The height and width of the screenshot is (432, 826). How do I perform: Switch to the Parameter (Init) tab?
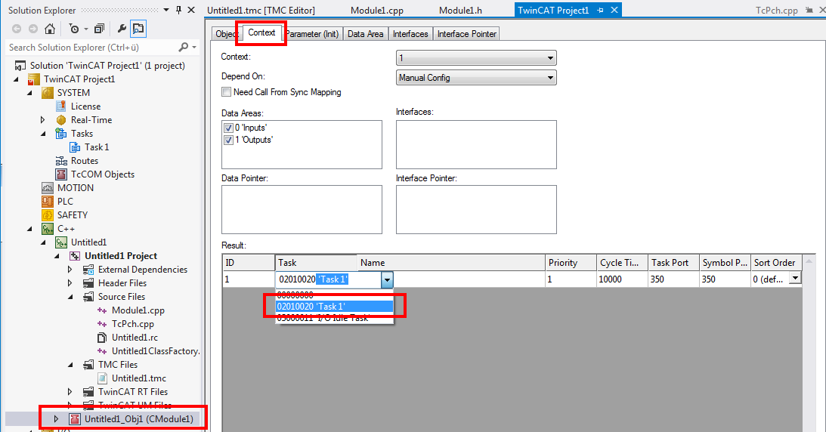(x=312, y=34)
